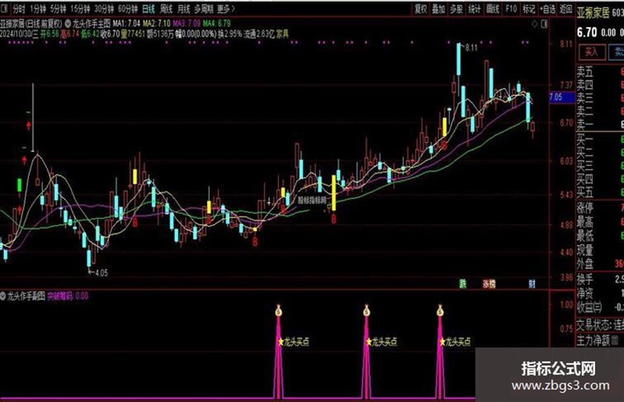Click the 涨停 row in side panel

tap(600, 207)
